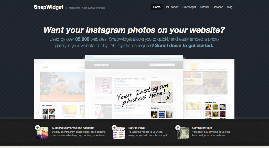Open the trophy photo feature icon
Screen dimensions: 269x148
pos(42,133)
